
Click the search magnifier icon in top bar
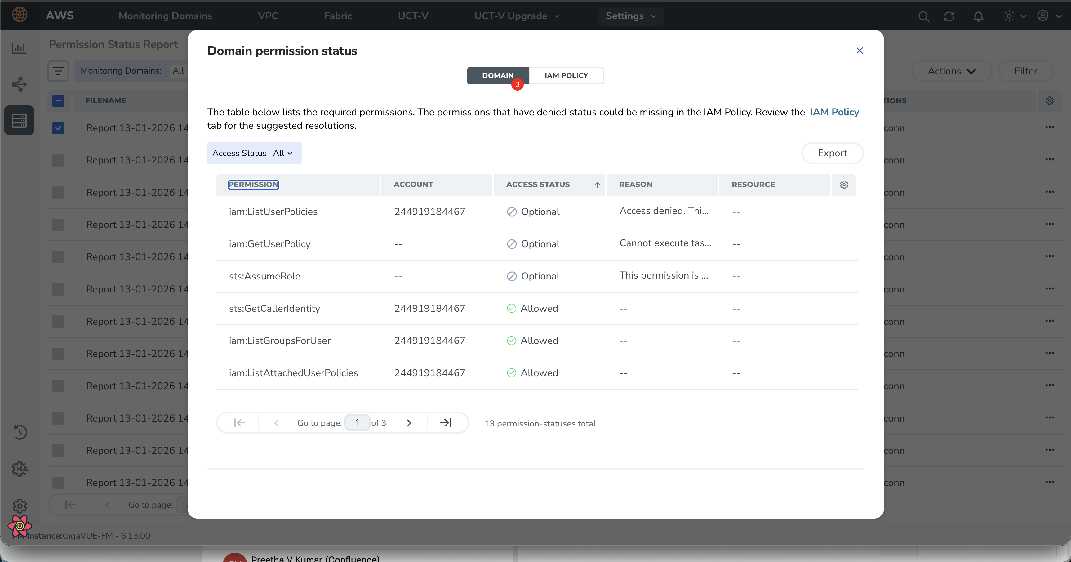923,16
